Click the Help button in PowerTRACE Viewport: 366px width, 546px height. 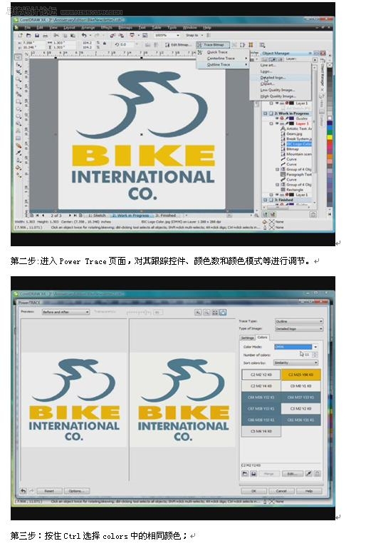click(309, 491)
